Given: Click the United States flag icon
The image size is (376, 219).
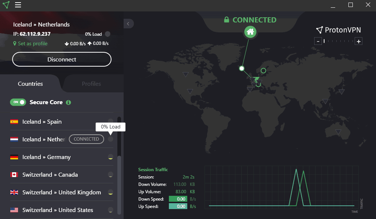Looking at the screenshot, I should [x=14, y=210].
